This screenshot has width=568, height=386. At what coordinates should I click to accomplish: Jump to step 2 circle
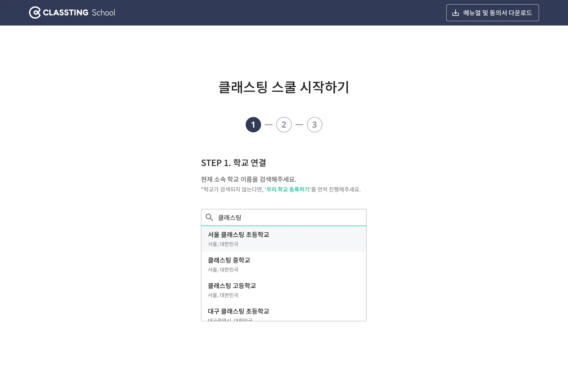tap(284, 125)
